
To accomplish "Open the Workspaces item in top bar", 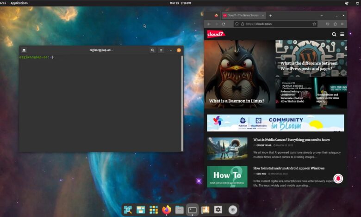I will (x=3, y=3).
